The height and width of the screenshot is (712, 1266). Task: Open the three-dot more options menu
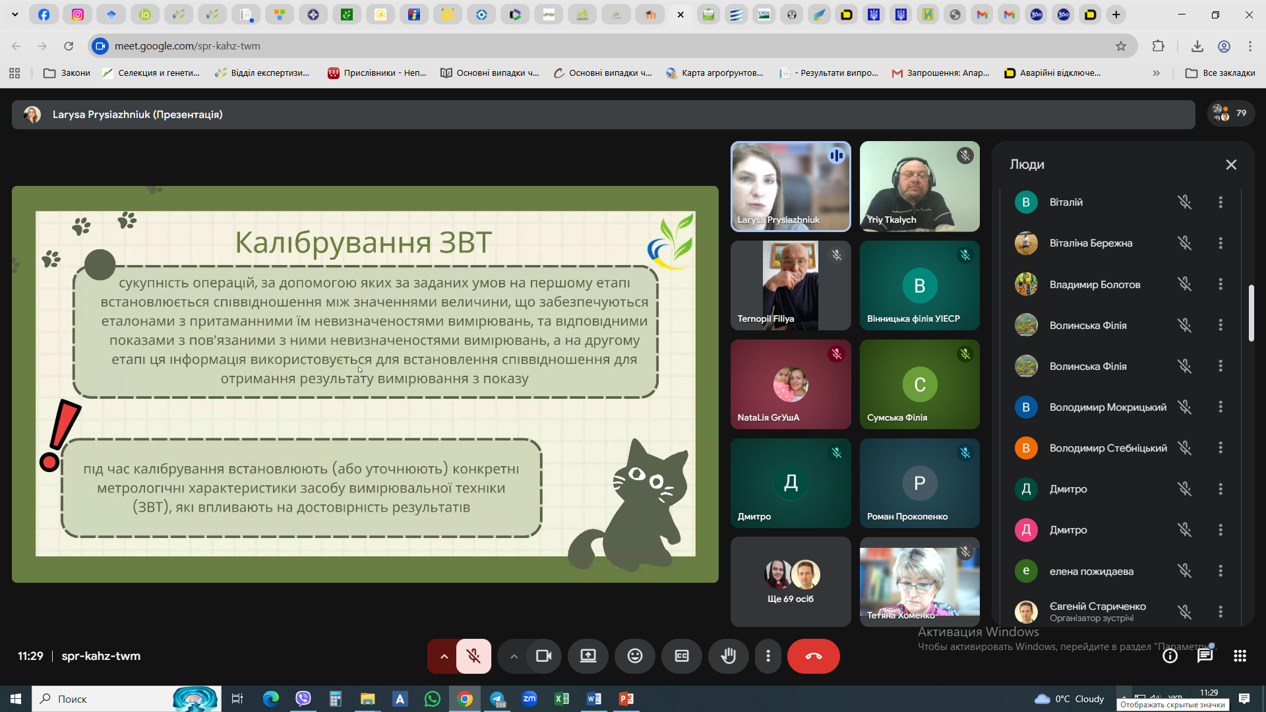[768, 656]
